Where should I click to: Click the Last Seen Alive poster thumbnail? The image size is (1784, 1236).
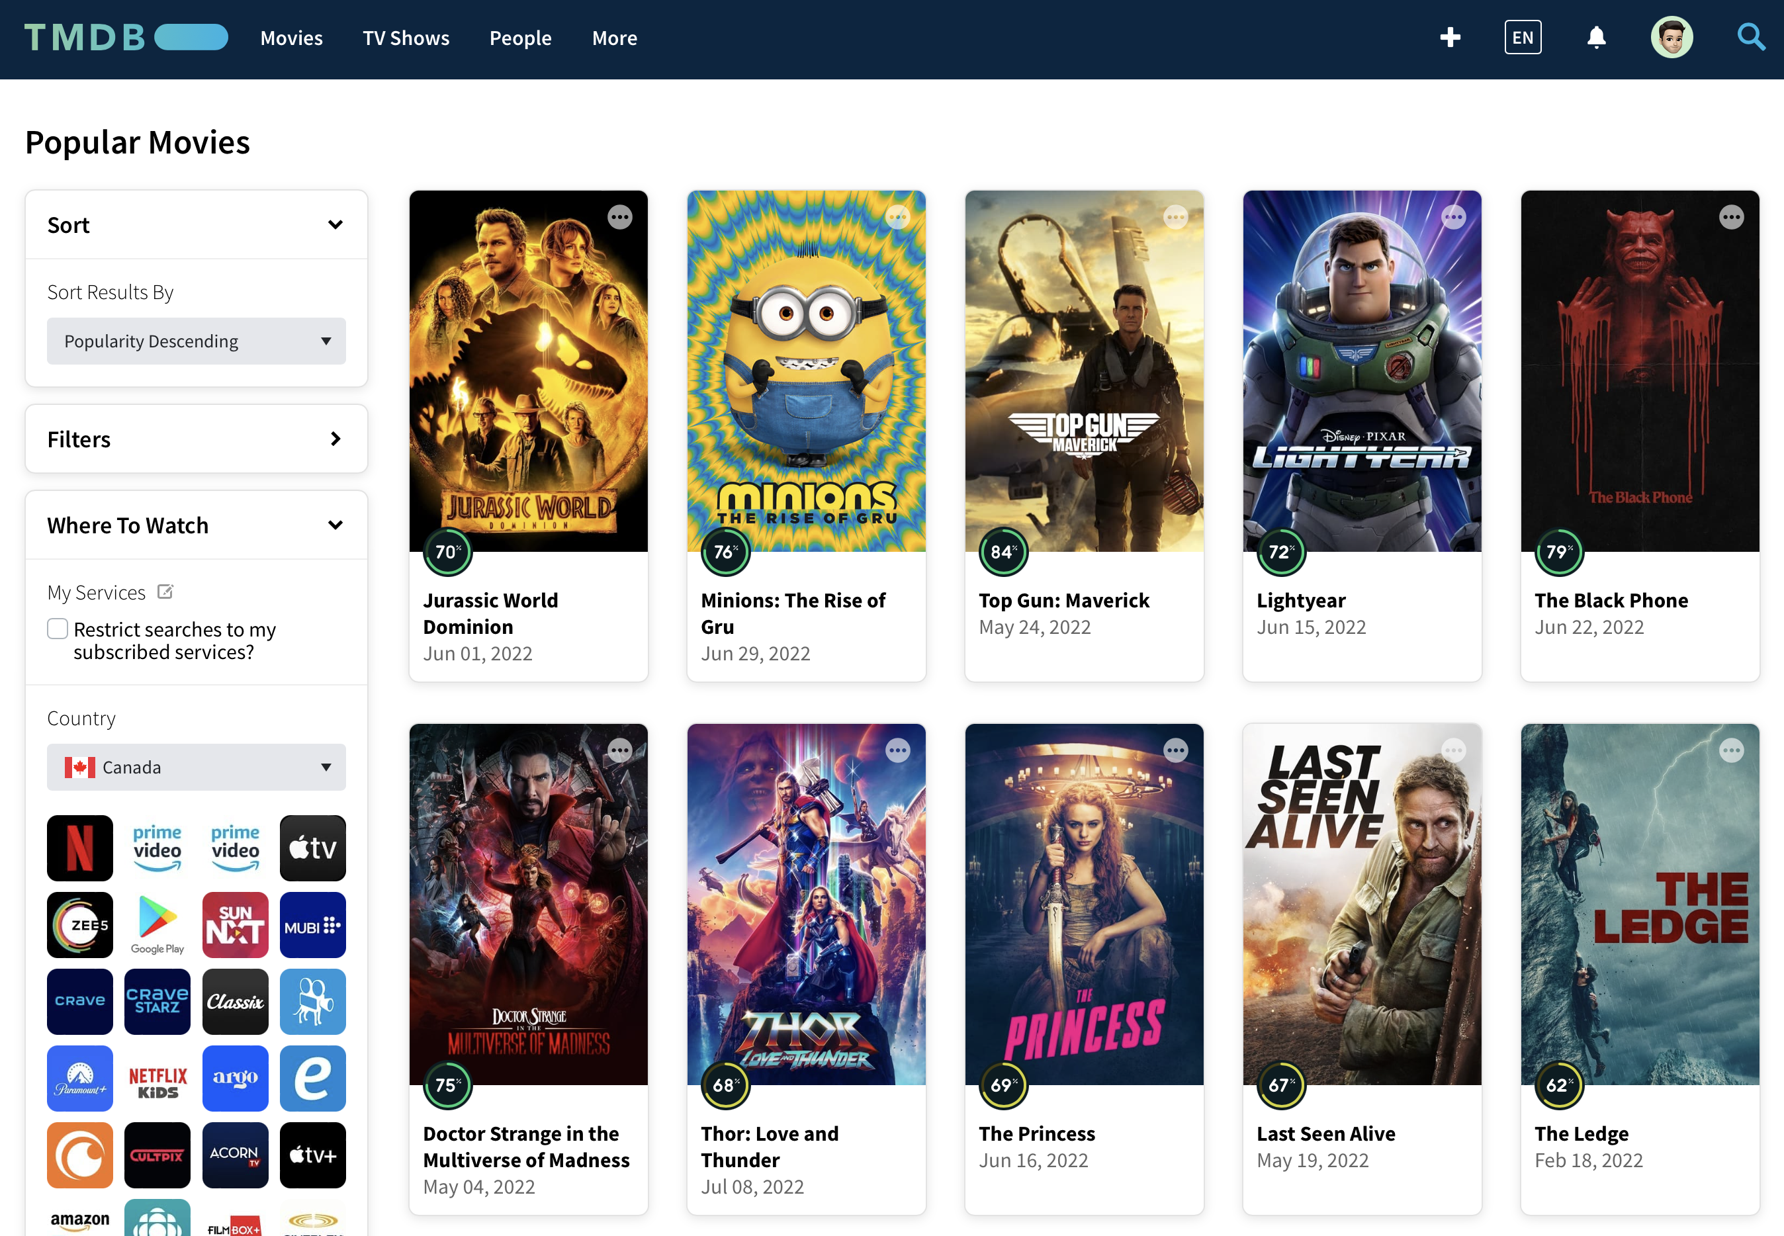(x=1362, y=904)
